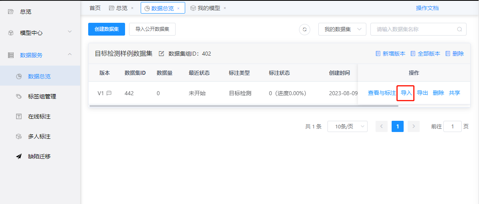
Task: Click the 创建数据集 button
Action: click(x=107, y=29)
